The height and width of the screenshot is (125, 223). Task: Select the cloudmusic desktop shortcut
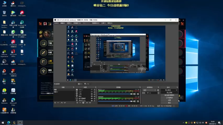pyautogui.click(x=13, y=44)
